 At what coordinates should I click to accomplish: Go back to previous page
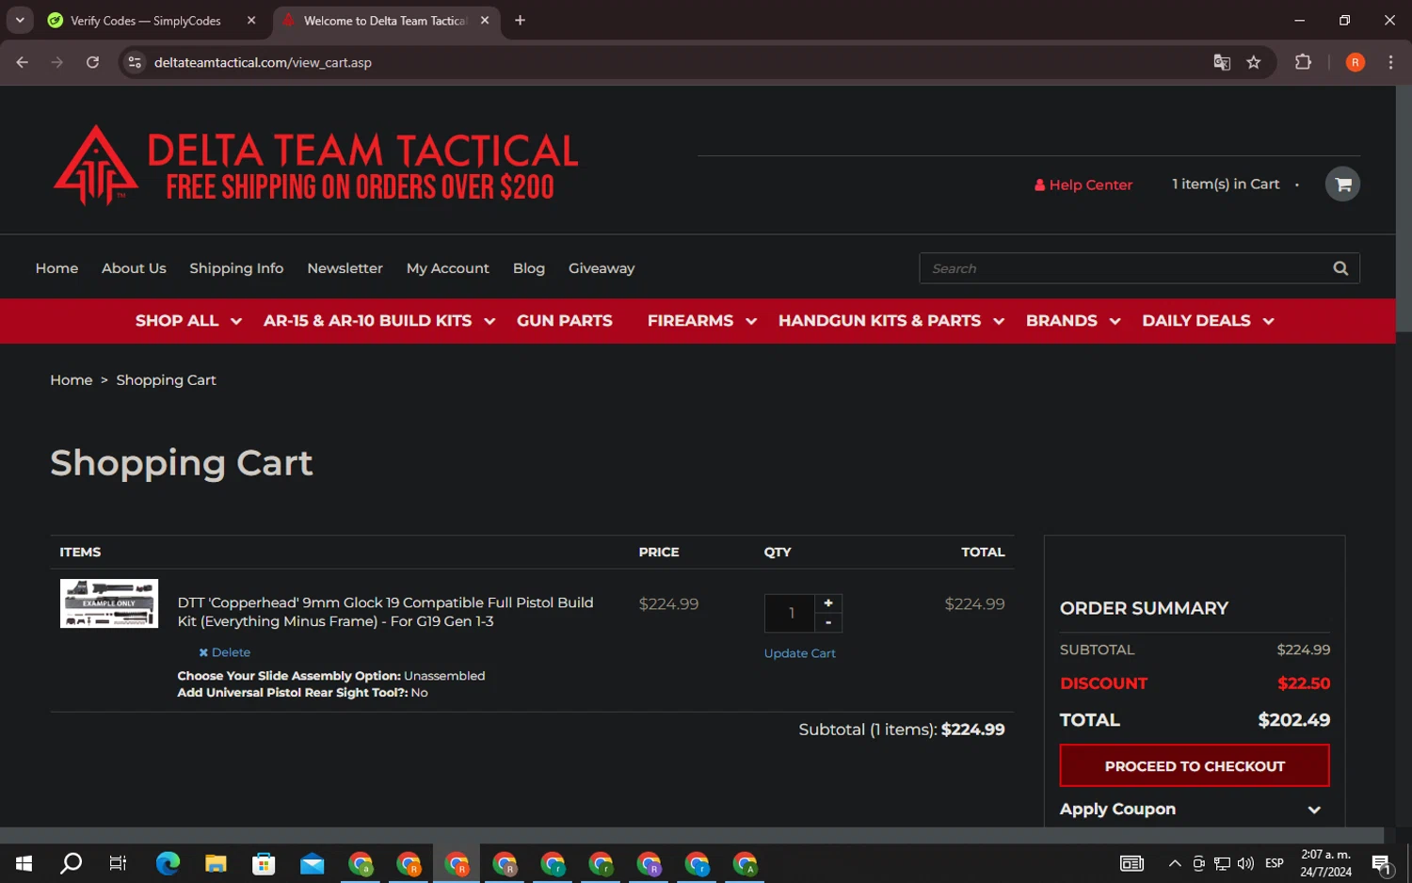click(23, 62)
